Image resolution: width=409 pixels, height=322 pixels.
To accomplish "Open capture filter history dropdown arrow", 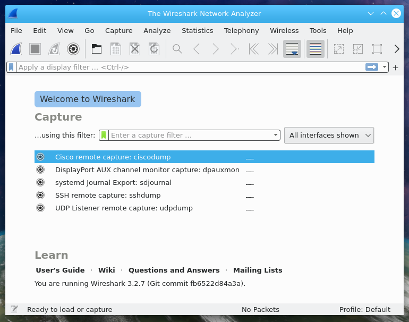I will point(276,135).
